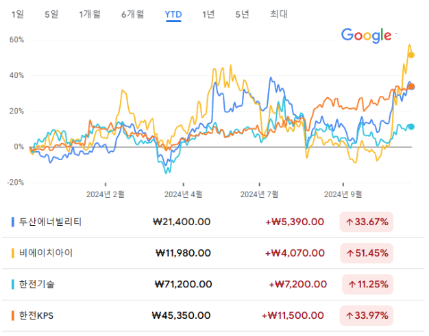Click the 33.67% change badge
The width and height of the screenshot is (429, 336).
click(x=367, y=222)
